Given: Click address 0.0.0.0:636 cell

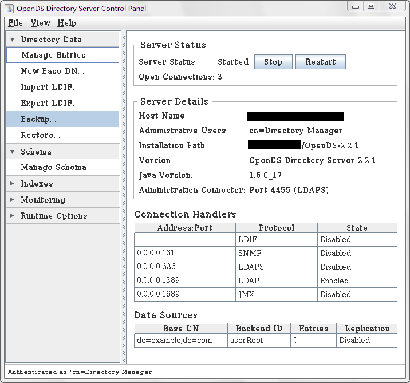Looking at the screenshot, I should [185, 267].
